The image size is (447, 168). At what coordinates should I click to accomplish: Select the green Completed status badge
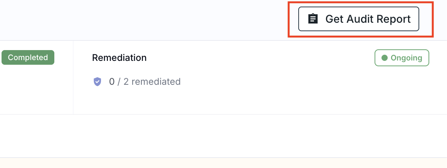28,58
